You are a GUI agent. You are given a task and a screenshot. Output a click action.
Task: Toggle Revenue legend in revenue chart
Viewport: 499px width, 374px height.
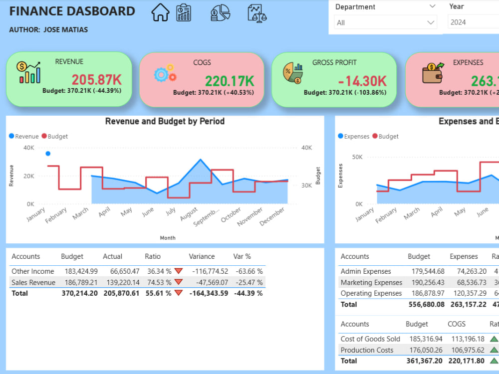24,136
